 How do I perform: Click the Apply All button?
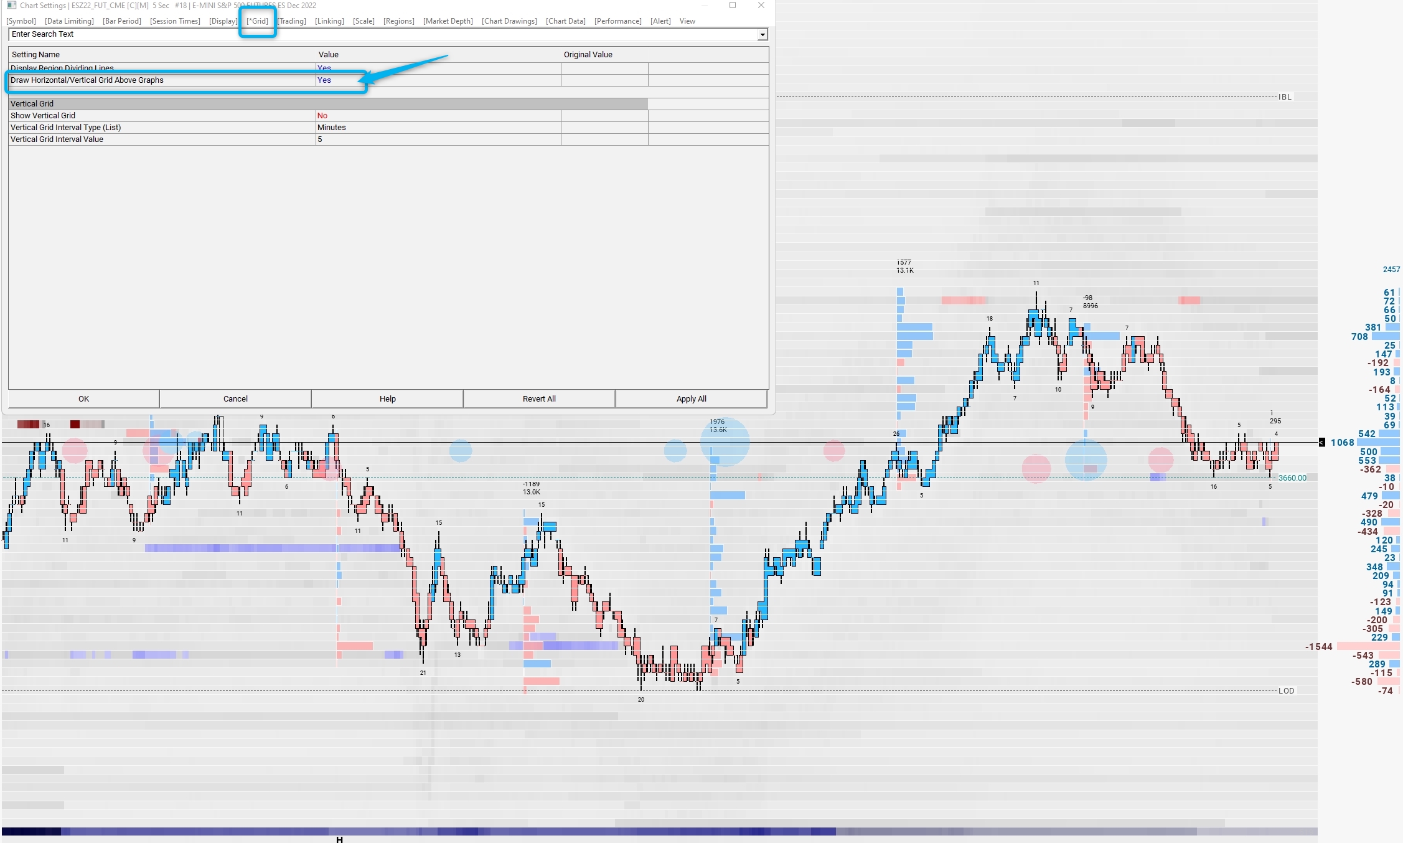[691, 399]
